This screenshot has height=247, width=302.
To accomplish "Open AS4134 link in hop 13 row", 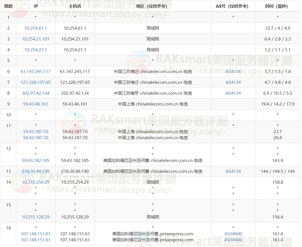I will 233,171.
